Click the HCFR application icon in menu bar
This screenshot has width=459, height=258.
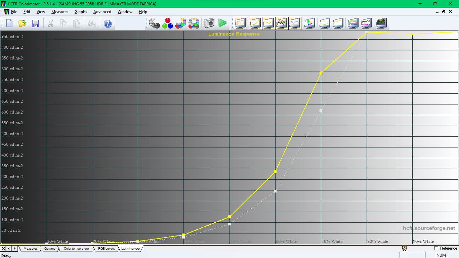6,12
